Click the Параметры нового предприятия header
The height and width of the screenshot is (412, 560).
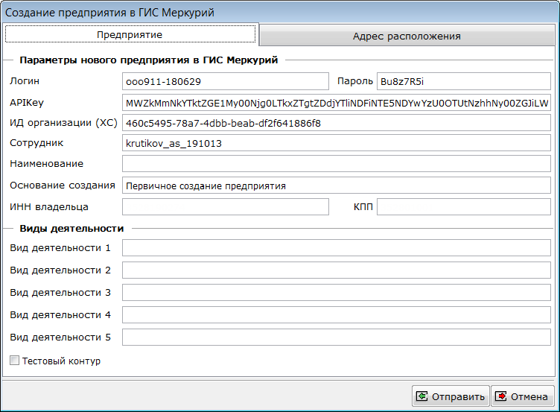[149, 60]
